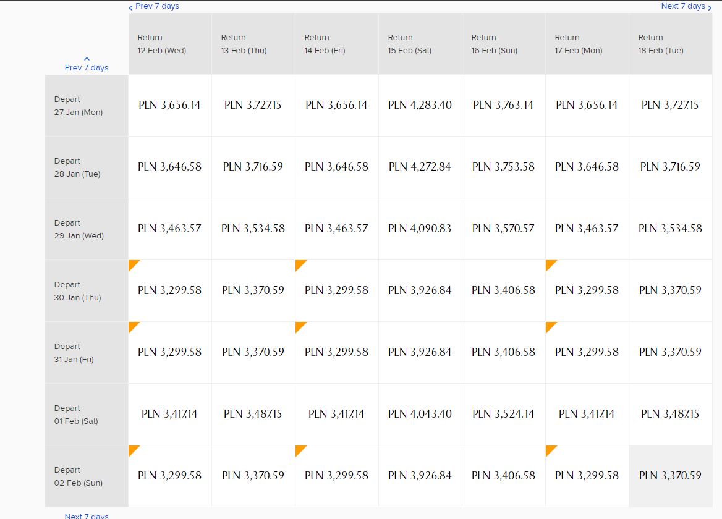This screenshot has width=722, height=519.
Task: Select fare departing 02 Feb returning 14 Feb
Action: coord(337,476)
